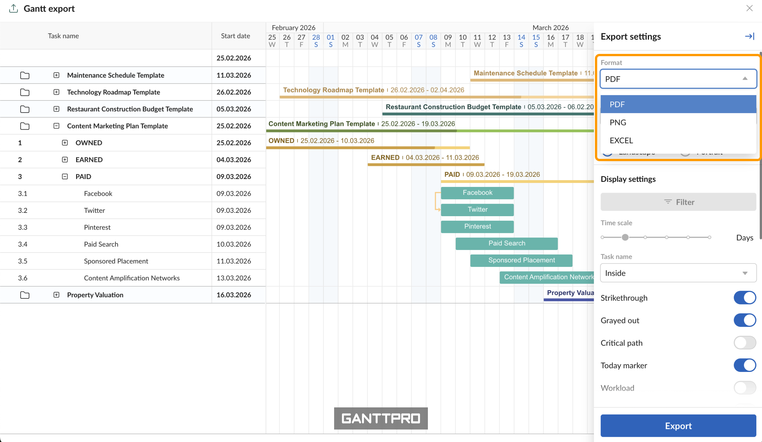Collapse the PAID task group
This screenshot has width=762, height=442.
(65, 177)
